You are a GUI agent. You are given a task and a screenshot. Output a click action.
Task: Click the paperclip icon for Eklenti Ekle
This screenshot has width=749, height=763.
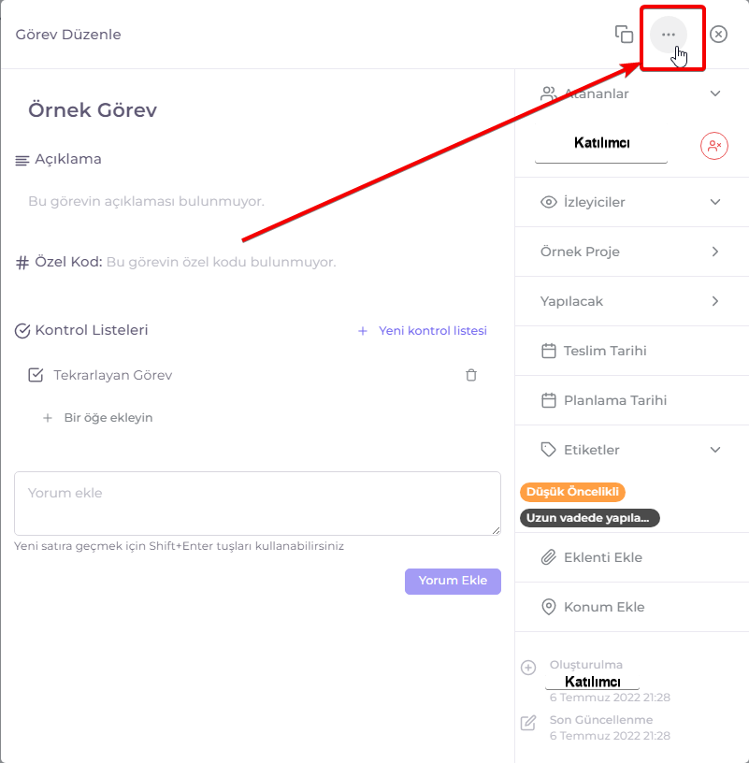pos(549,557)
